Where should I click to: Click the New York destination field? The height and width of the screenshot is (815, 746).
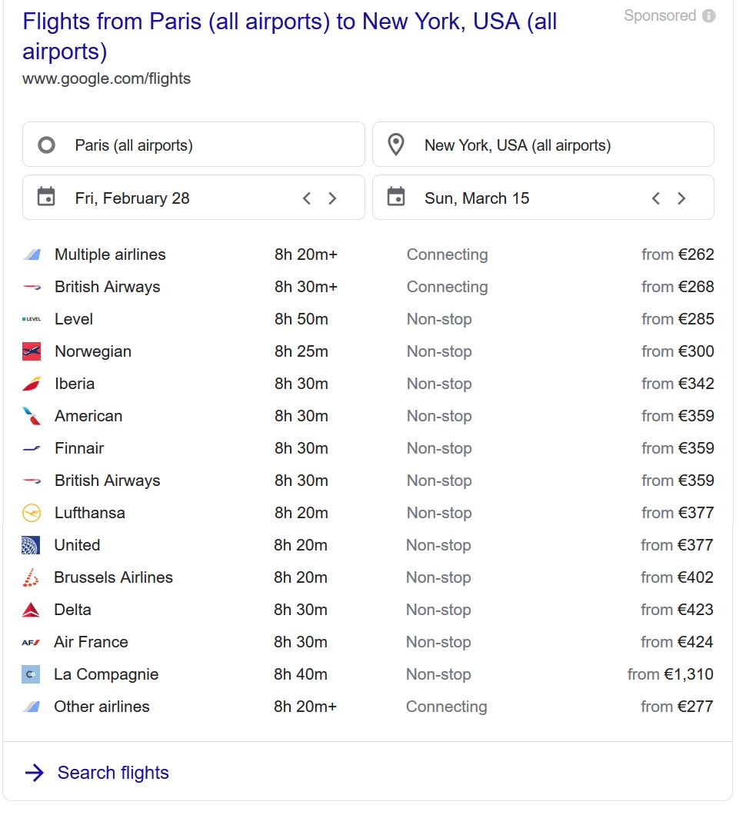coord(543,145)
